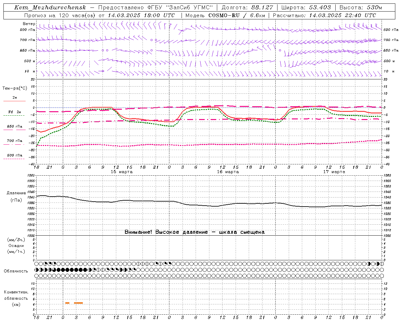
Task: Click the (гПа) unit label under Давление
Action: coord(16,200)
